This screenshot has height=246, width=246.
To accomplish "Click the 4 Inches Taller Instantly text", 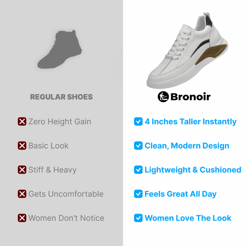I will click(x=190, y=122).
